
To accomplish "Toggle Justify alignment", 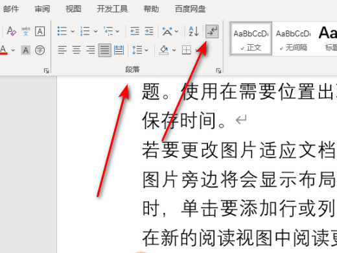I will [105, 50].
